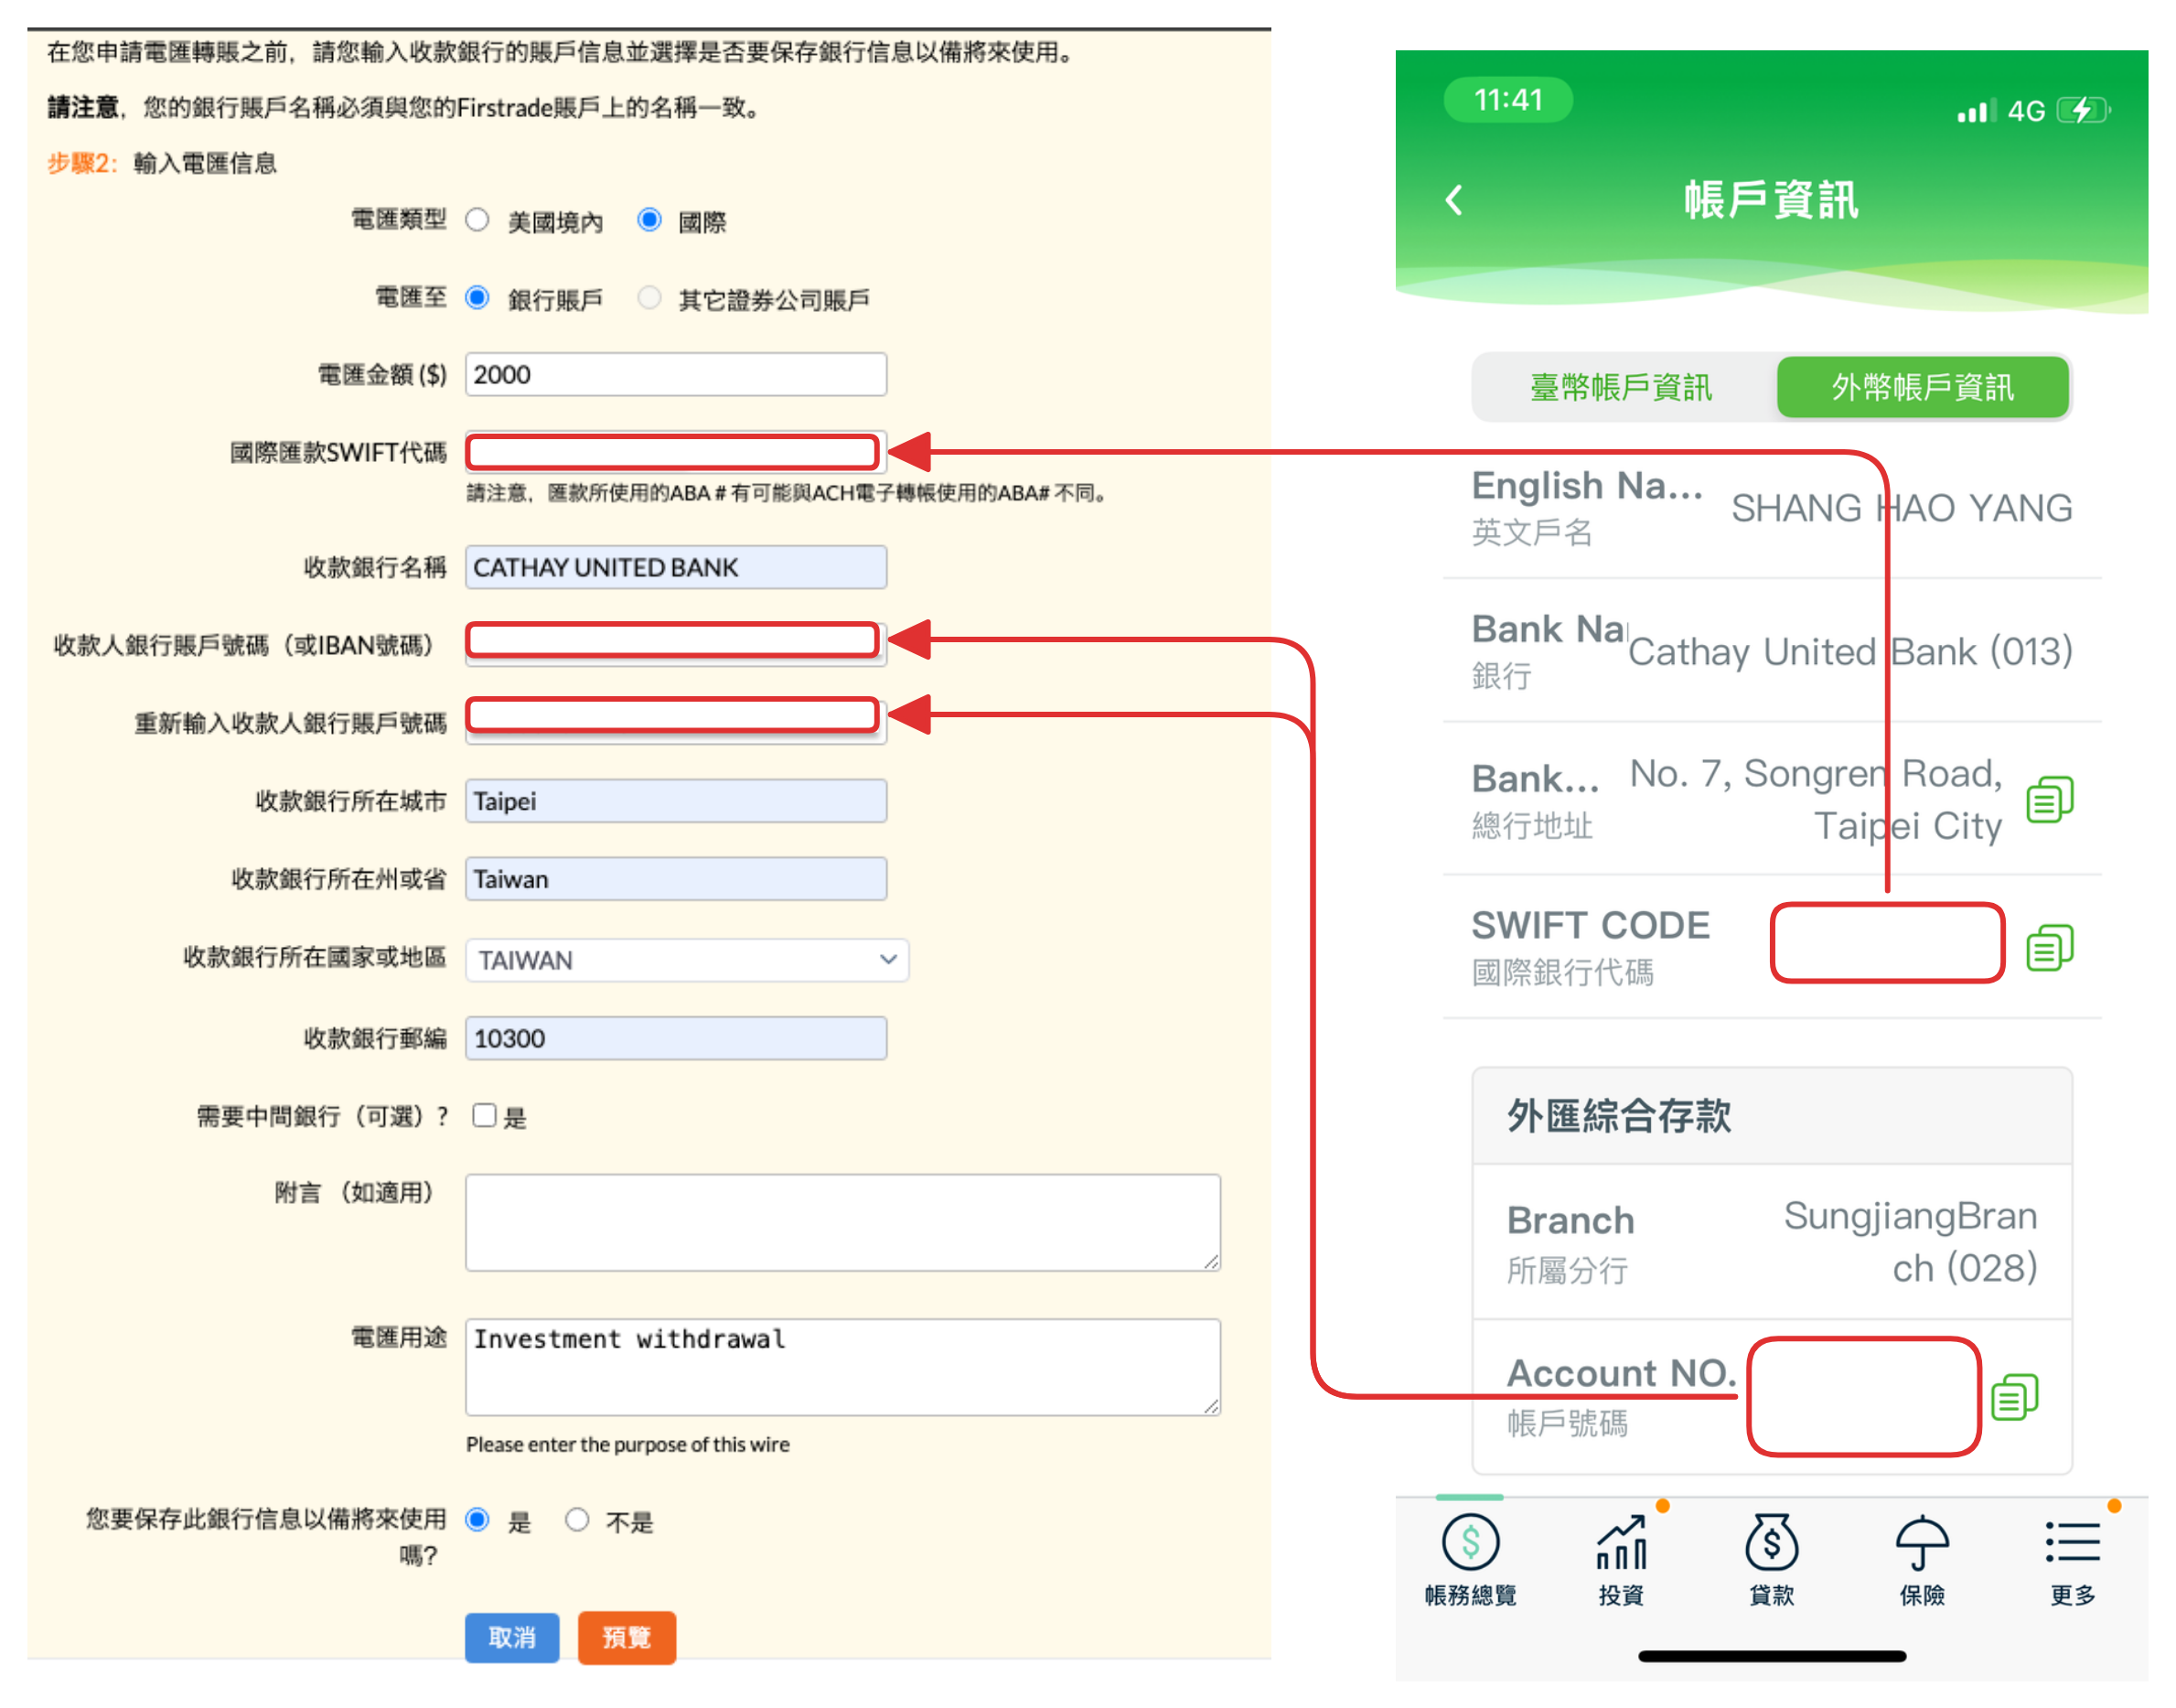This screenshot has height=1708, width=2176.
Task: Tap the back arrow in the header
Action: [x=1454, y=200]
